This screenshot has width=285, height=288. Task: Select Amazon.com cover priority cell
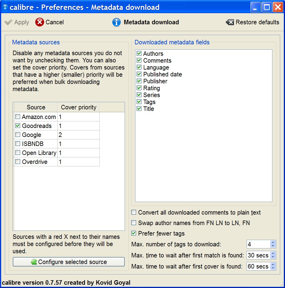pyautogui.click(x=79, y=117)
